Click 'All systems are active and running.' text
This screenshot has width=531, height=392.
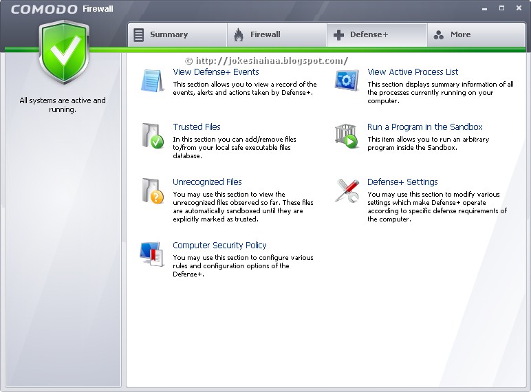tap(63, 105)
